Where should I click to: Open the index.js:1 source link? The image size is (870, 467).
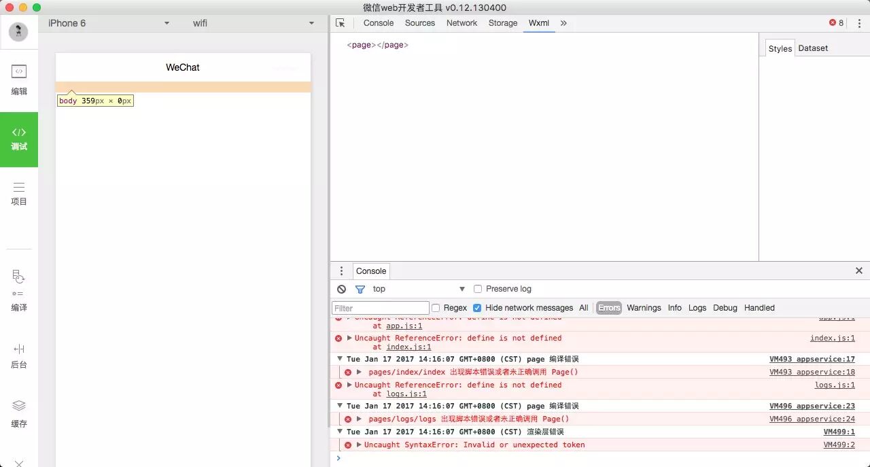pos(833,338)
